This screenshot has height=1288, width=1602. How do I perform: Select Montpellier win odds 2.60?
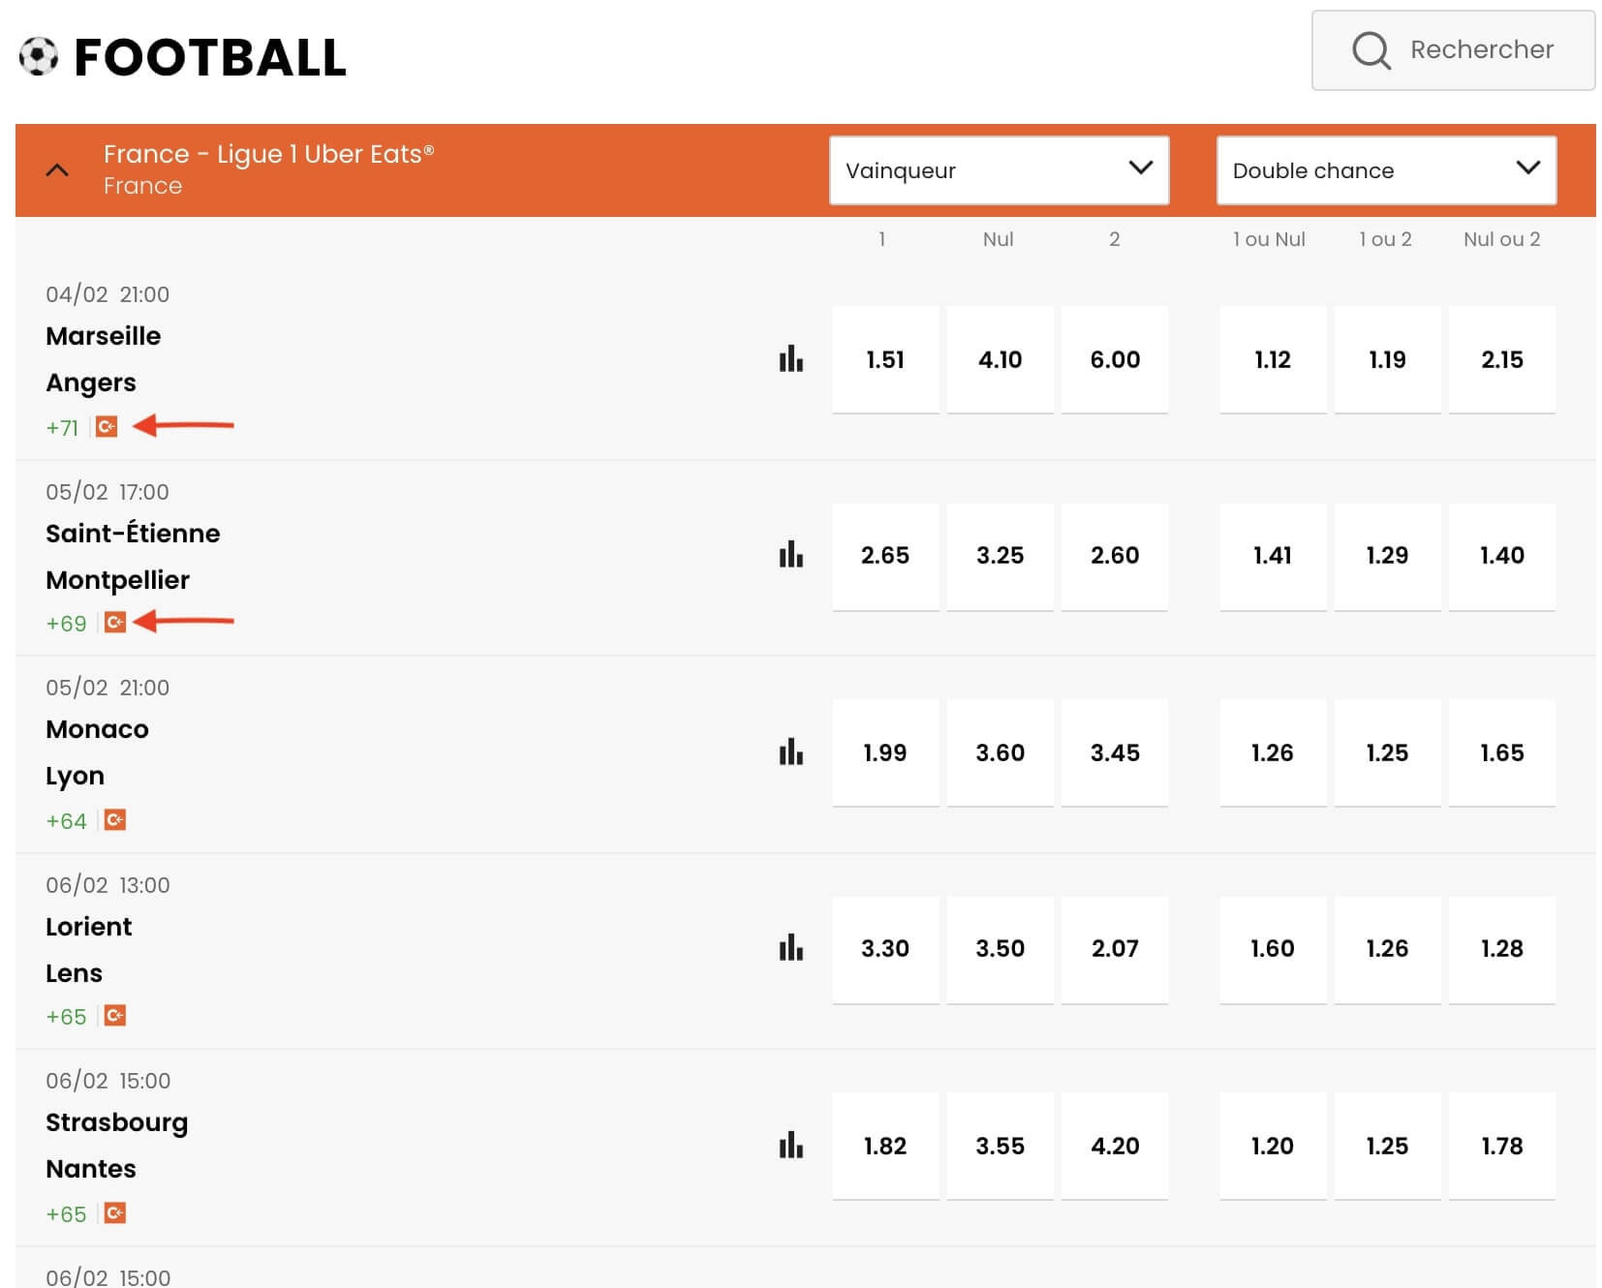[x=1115, y=556]
